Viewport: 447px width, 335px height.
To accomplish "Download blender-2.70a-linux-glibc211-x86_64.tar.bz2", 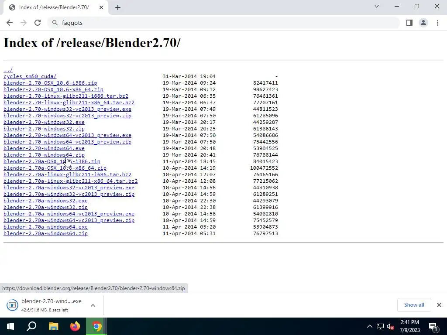I will tap(70, 181).
